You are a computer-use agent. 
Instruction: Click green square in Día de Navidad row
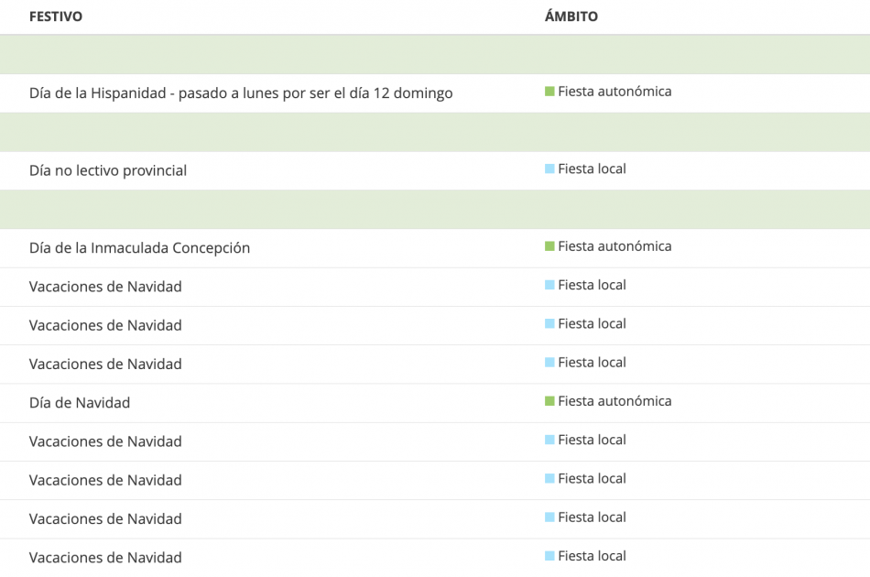point(549,401)
